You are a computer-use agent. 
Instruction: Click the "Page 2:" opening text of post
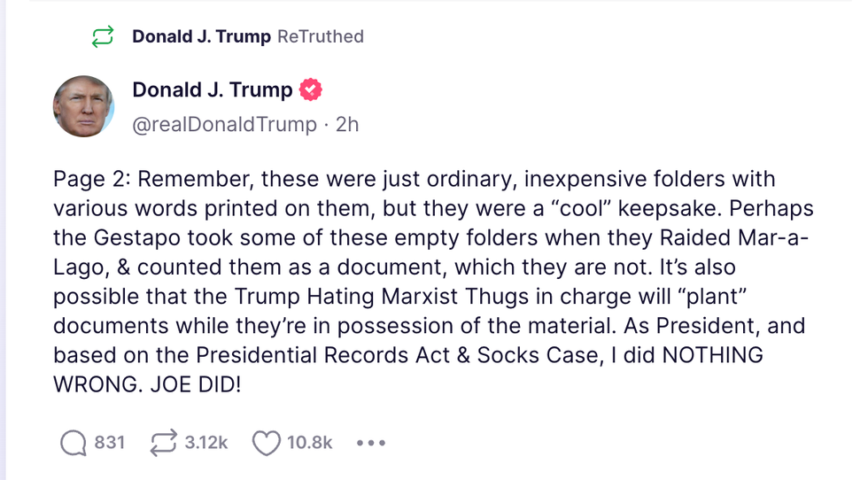[91, 180]
